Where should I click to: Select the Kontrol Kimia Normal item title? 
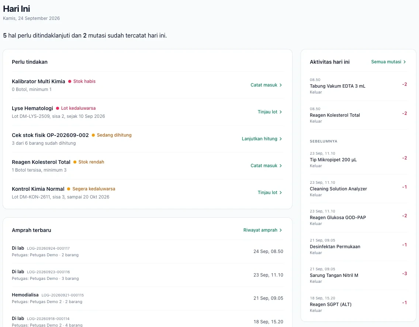[38, 189]
